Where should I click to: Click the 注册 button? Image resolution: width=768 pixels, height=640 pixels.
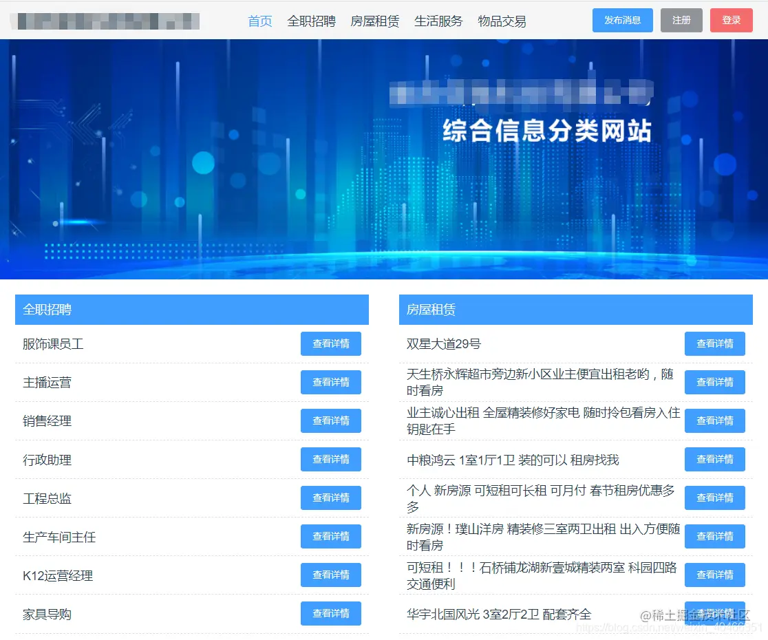[681, 20]
